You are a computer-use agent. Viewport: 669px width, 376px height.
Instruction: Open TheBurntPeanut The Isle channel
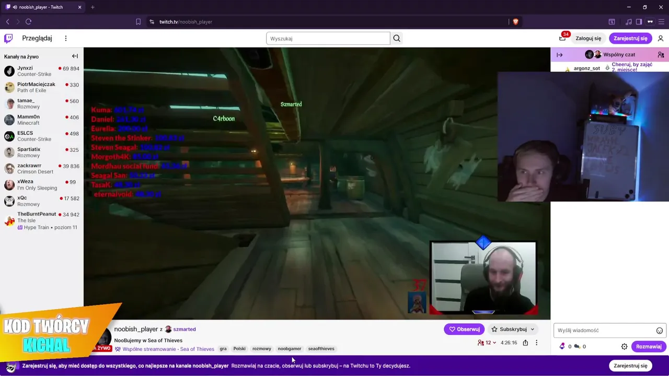pos(42,220)
